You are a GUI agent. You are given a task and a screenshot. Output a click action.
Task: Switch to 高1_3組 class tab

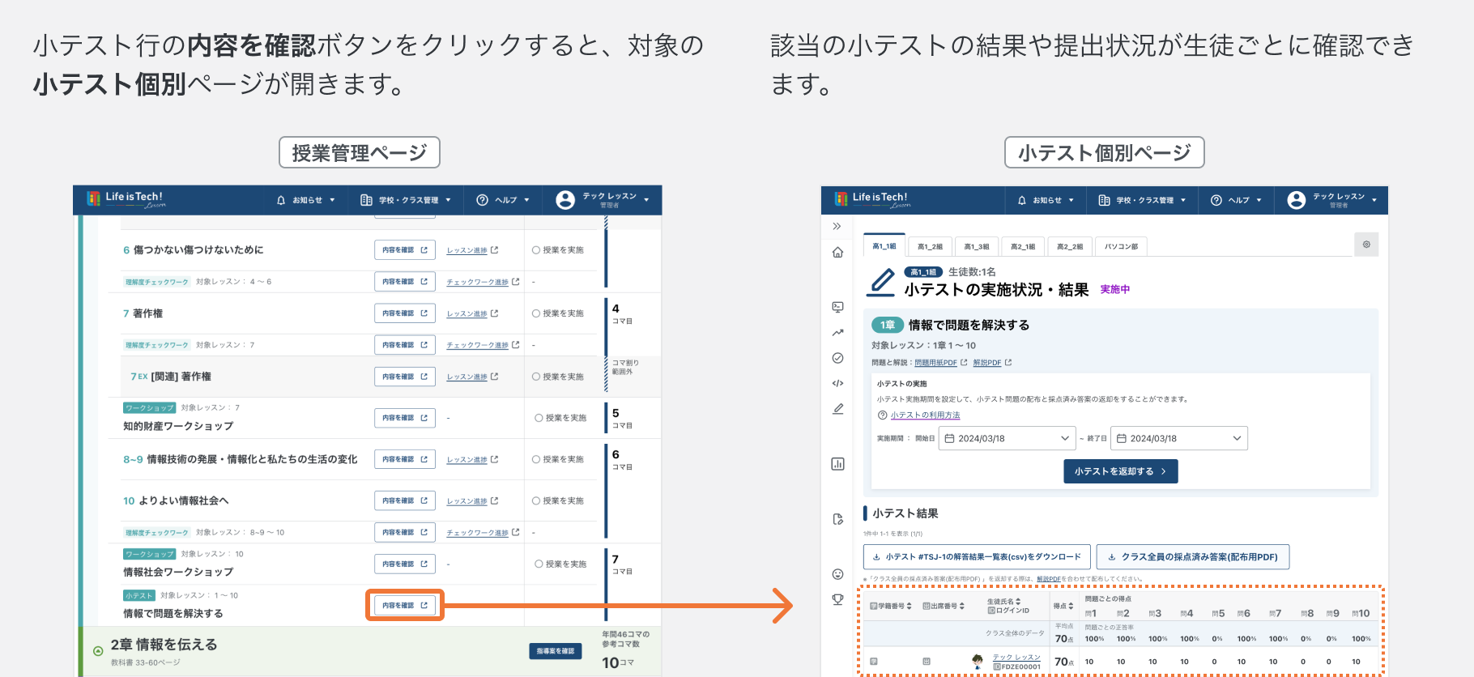pyautogui.click(x=977, y=246)
